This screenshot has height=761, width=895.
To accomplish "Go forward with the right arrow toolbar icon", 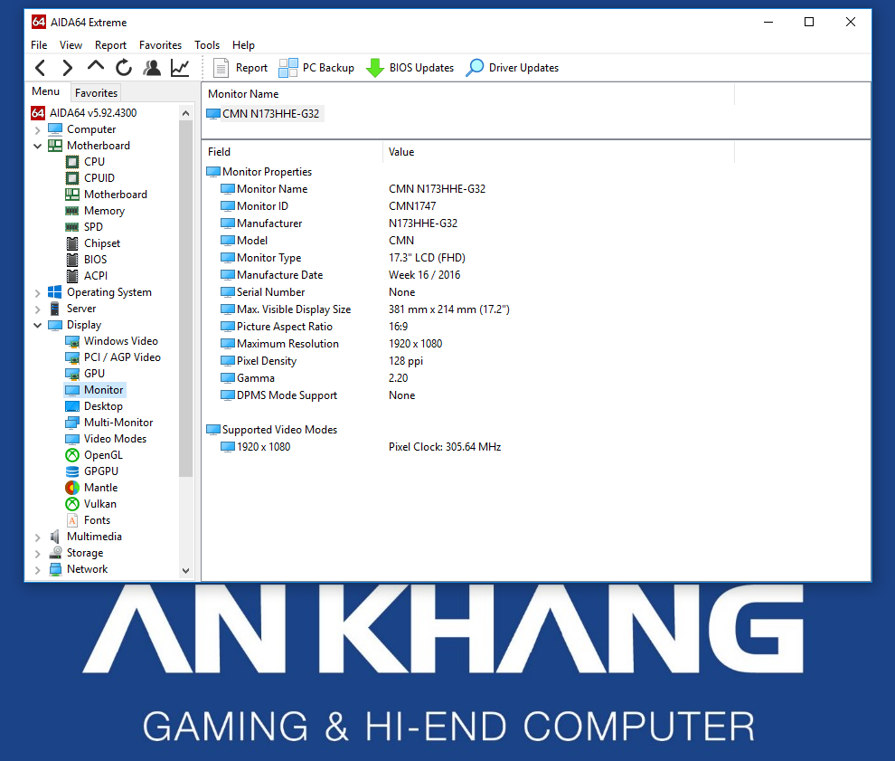I will click(x=68, y=68).
